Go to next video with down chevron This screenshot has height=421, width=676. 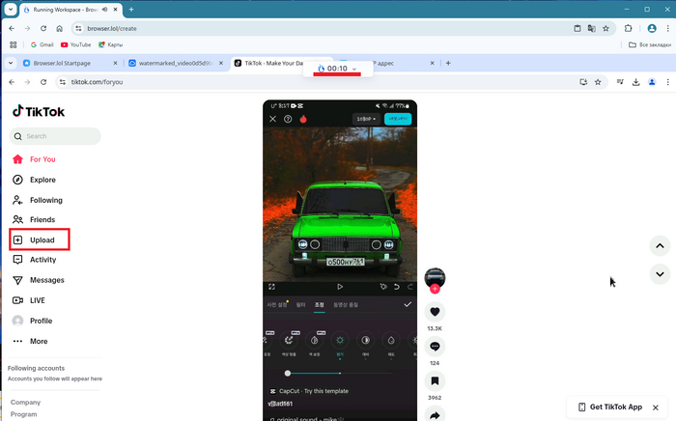click(660, 274)
